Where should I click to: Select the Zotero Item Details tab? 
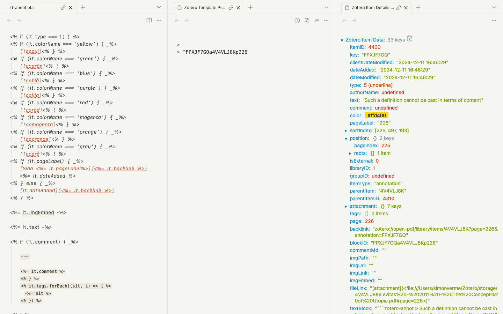372,7
